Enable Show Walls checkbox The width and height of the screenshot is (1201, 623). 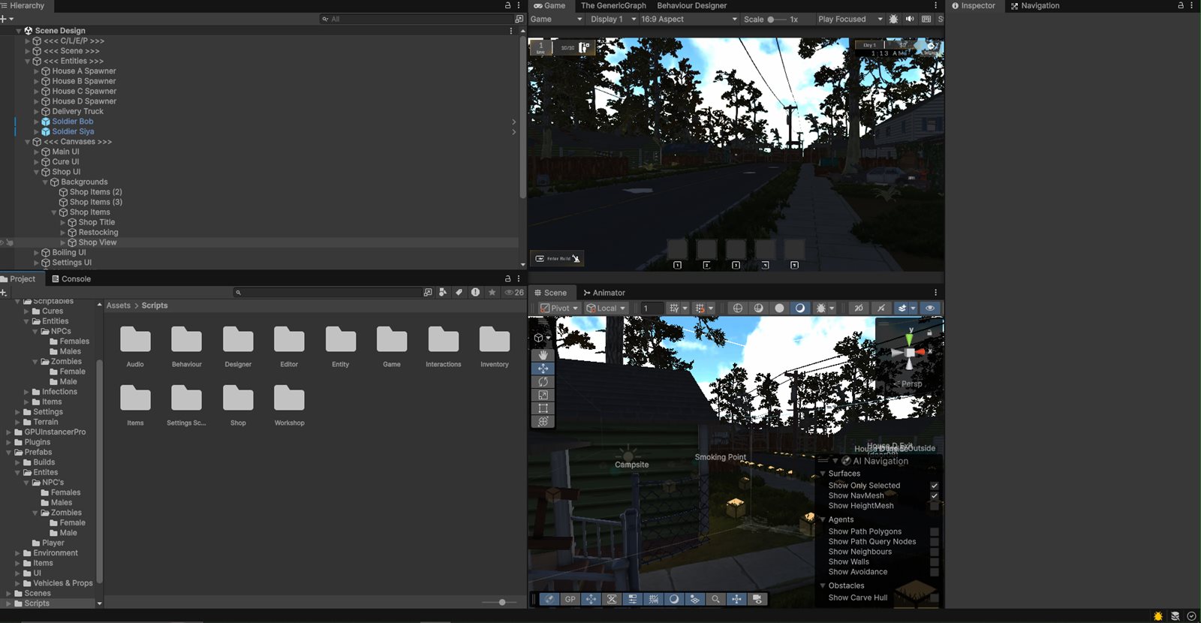[935, 561]
